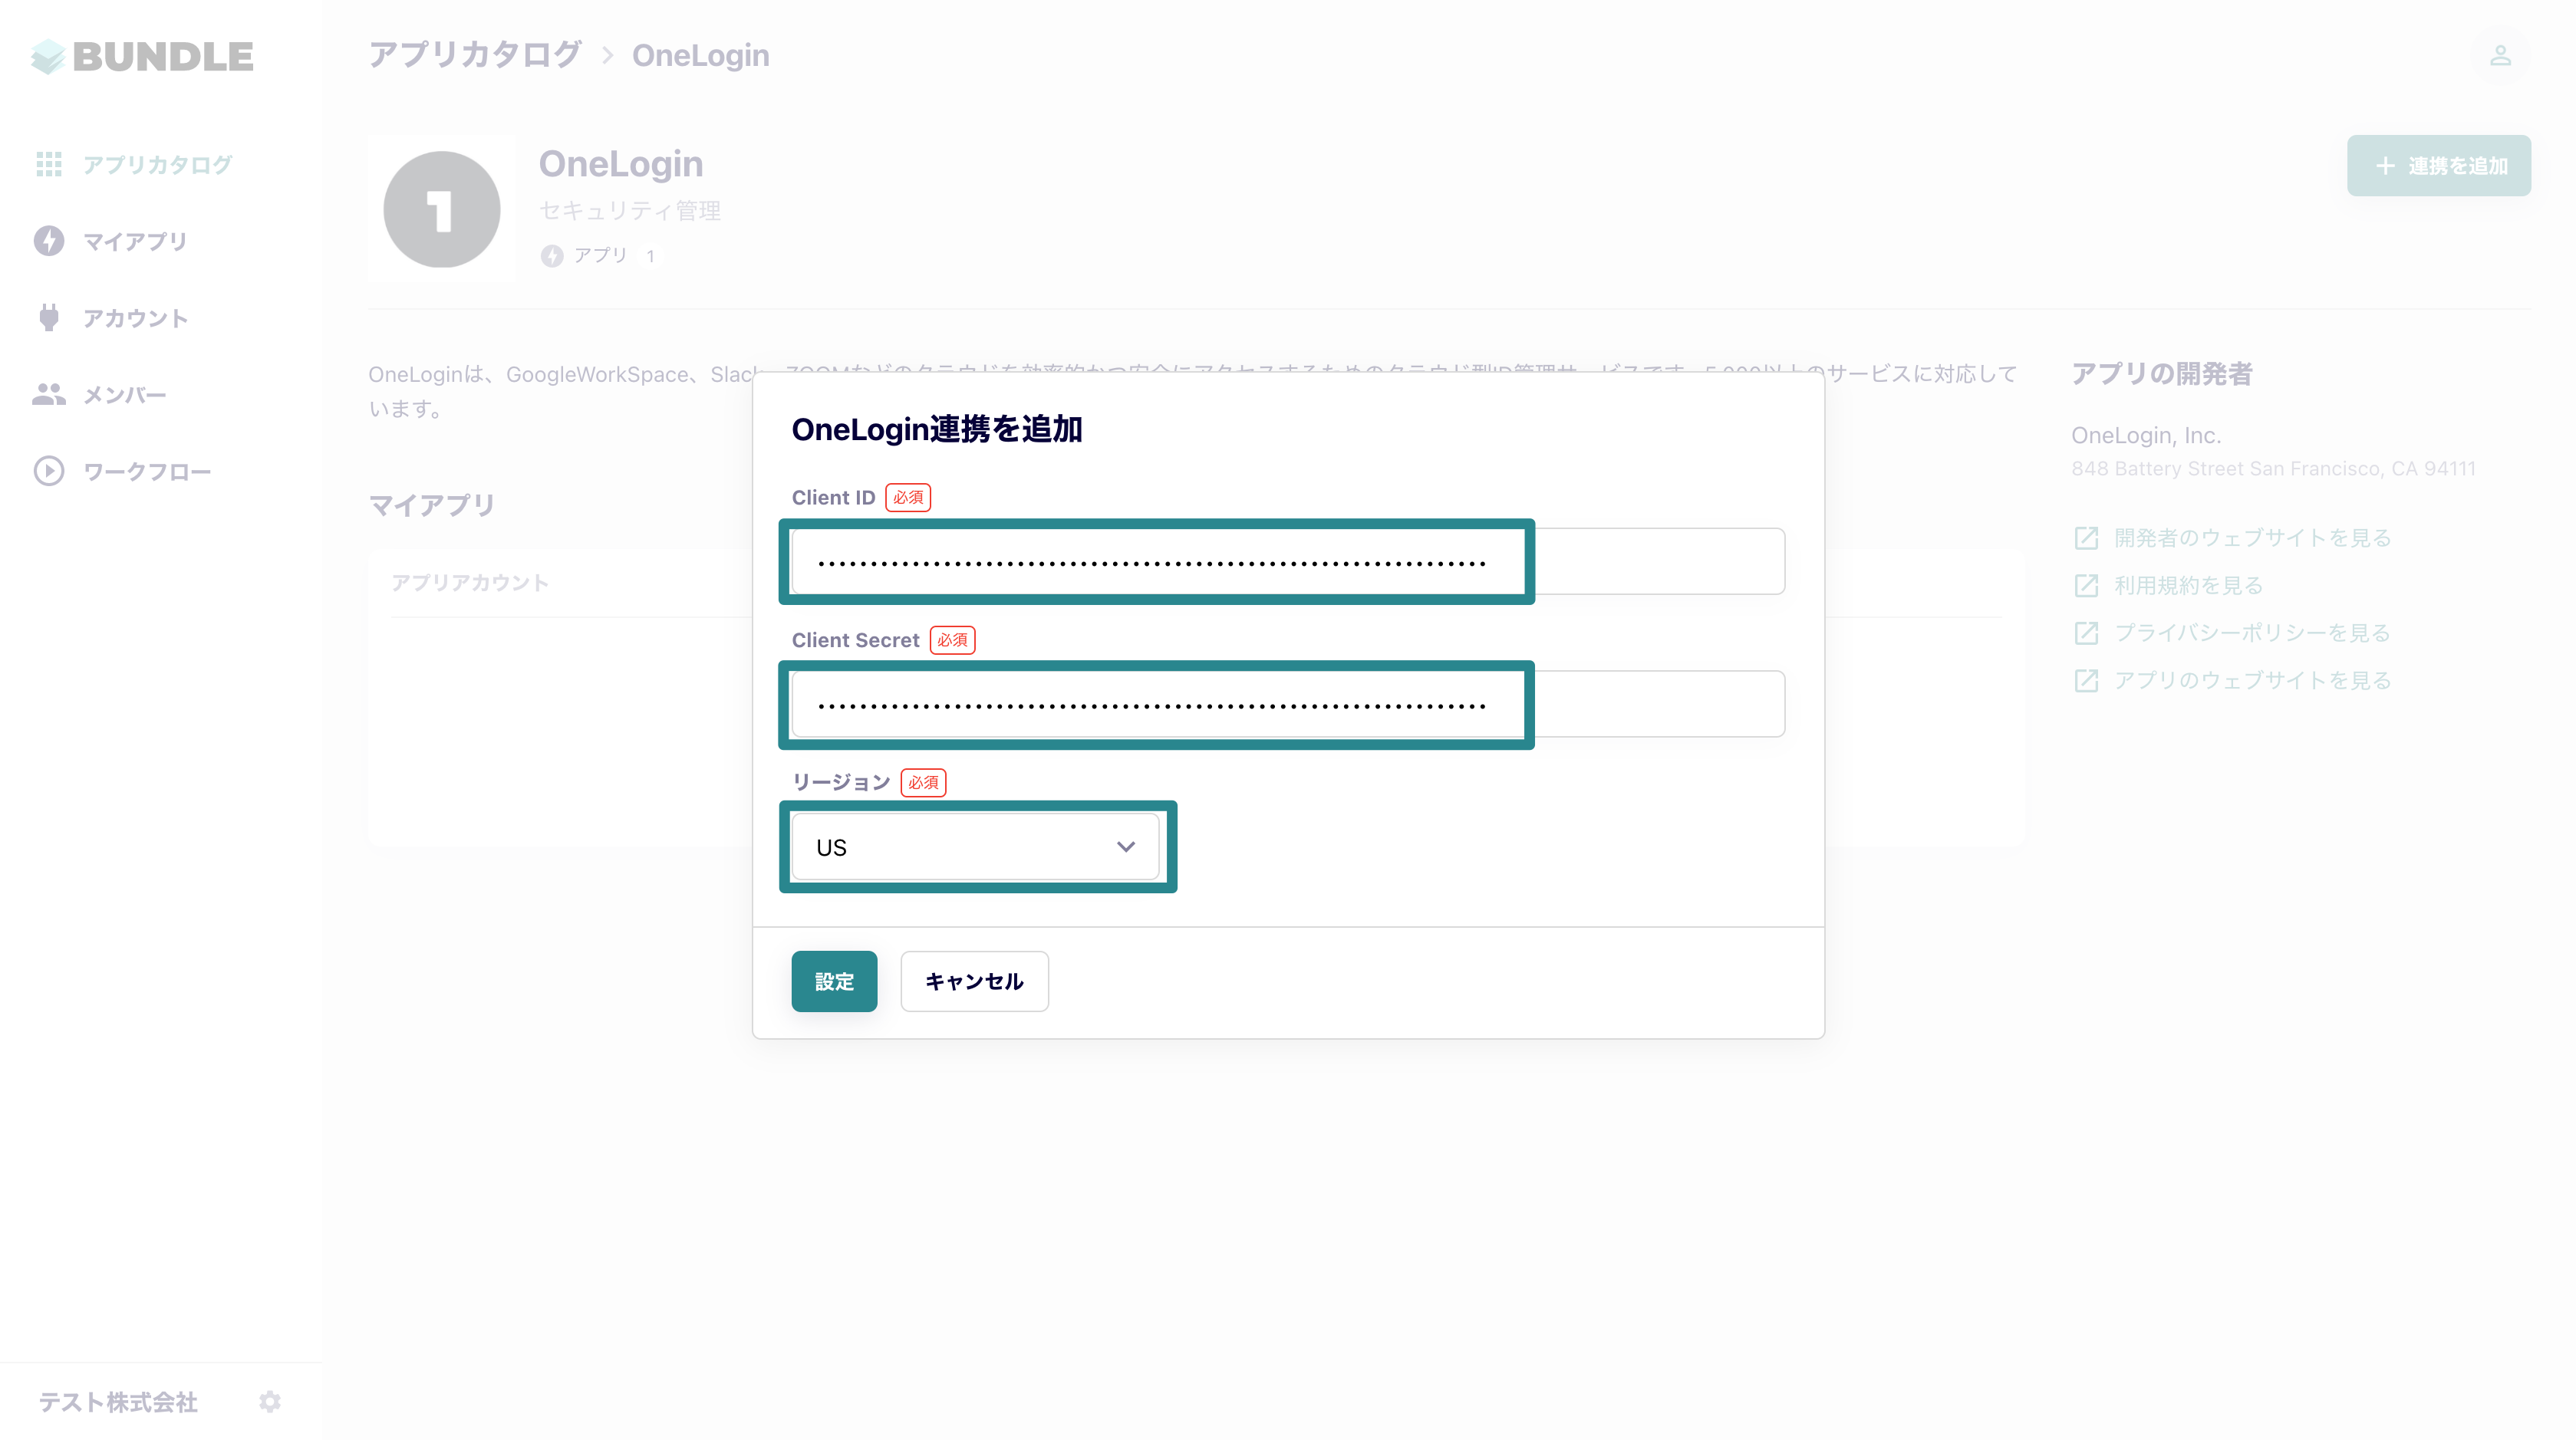The width and height of the screenshot is (2576, 1440).
Task: Click the テスト株式会社 company name
Action: click(118, 1401)
